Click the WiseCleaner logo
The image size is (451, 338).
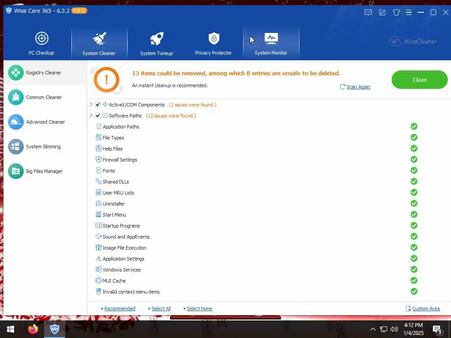[413, 41]
